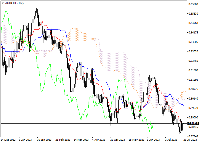
Task: Click the 0.64175 price axis label
Action: pos(193,33)
